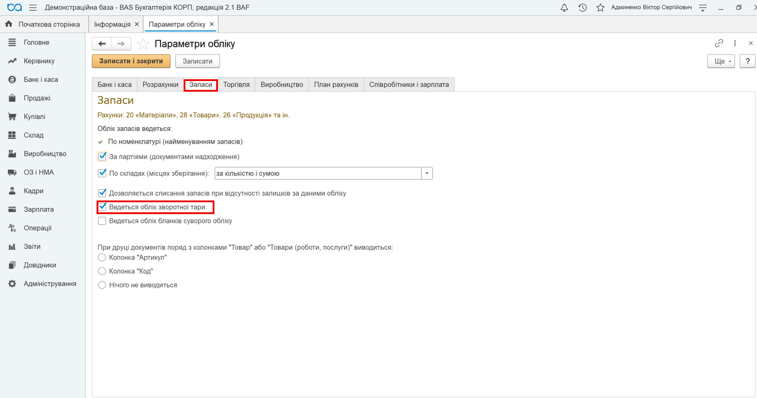Add Параметри обліку to favorites star

point(143,44)
